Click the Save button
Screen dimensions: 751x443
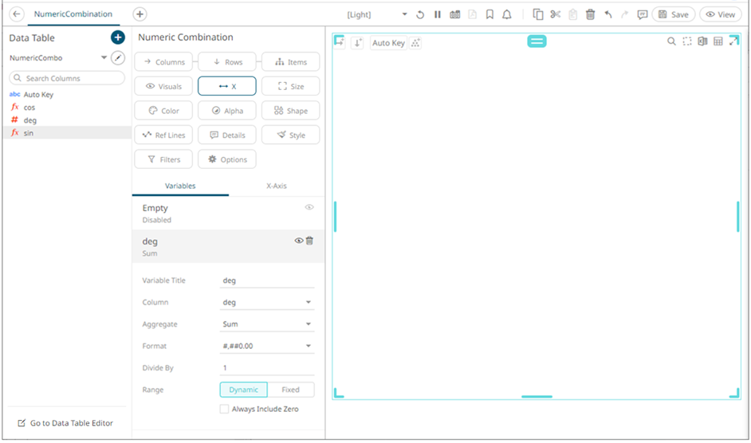click(673, 14)
